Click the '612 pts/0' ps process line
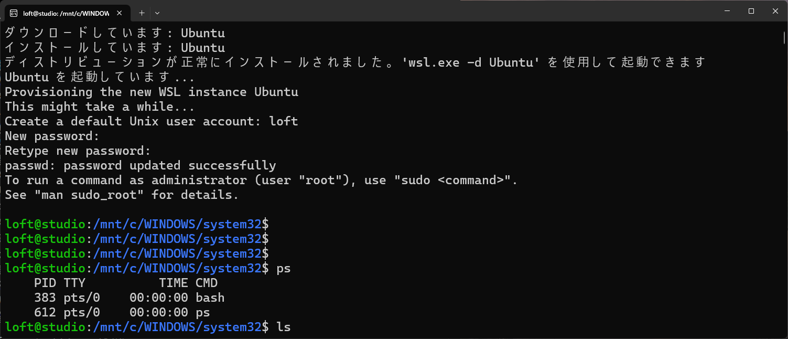Screen dimensions: 788x339 122,312
